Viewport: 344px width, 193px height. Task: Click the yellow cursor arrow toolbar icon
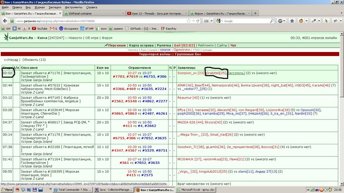[x=326, y=21]
